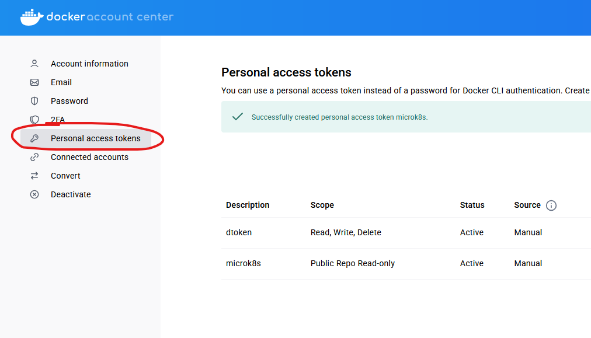Click the Status column header
Image resolution: width=591 pixels, height=338 pixels.
(x=472, y=205)
